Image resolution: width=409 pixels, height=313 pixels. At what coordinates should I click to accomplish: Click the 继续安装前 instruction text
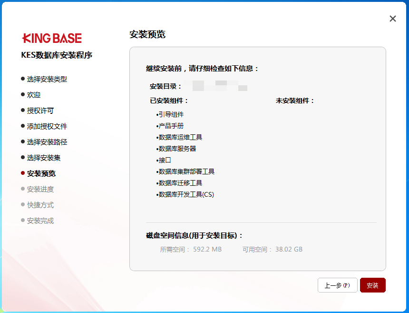tap(202, 69)
